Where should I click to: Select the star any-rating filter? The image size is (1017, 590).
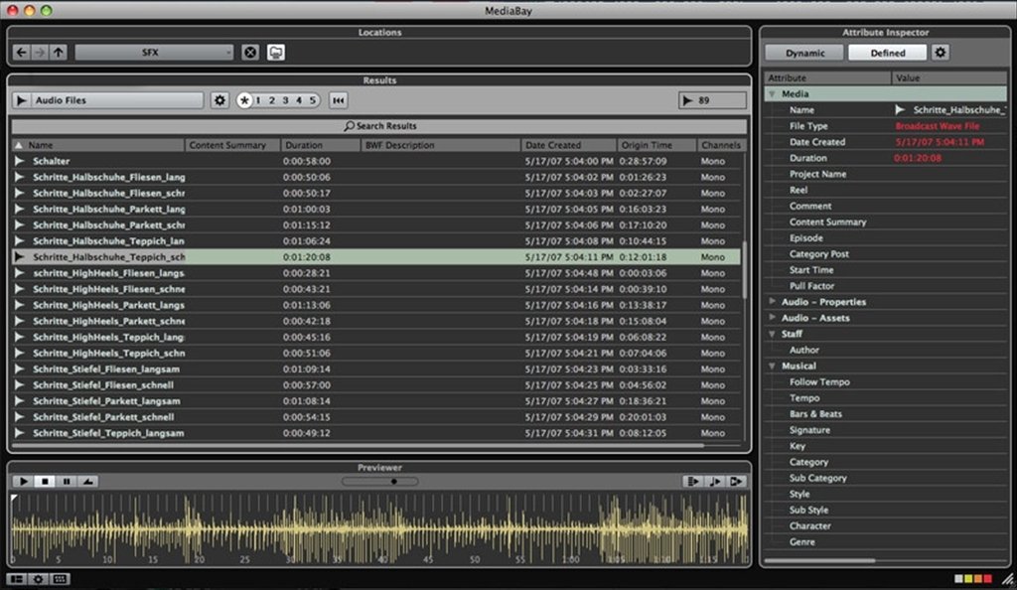(244, 100)
